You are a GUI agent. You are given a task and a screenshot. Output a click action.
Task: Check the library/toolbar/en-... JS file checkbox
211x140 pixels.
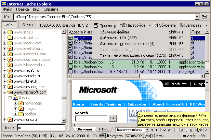pos(70,67)
